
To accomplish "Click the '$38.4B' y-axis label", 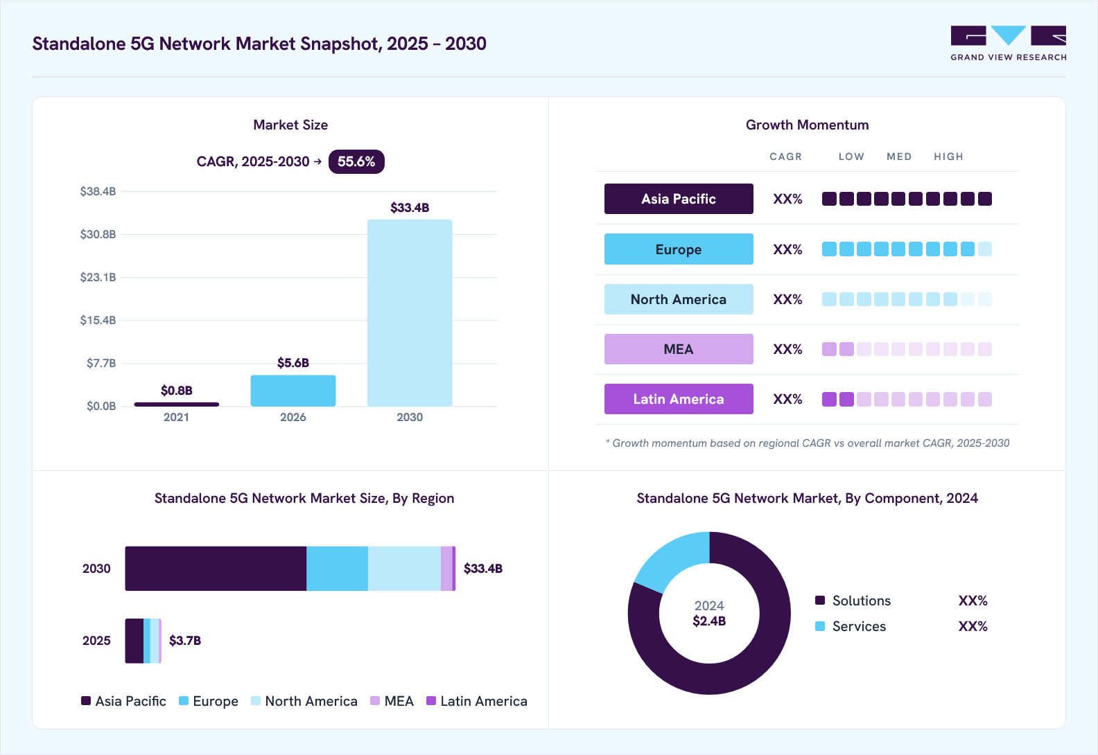I will pyautogui.click(x=98, y=191).
